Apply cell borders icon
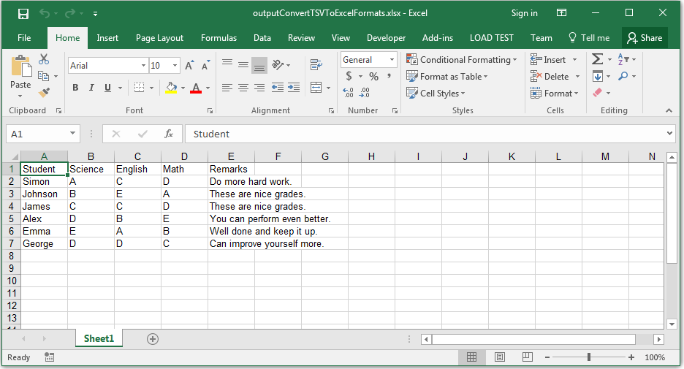 139,87
